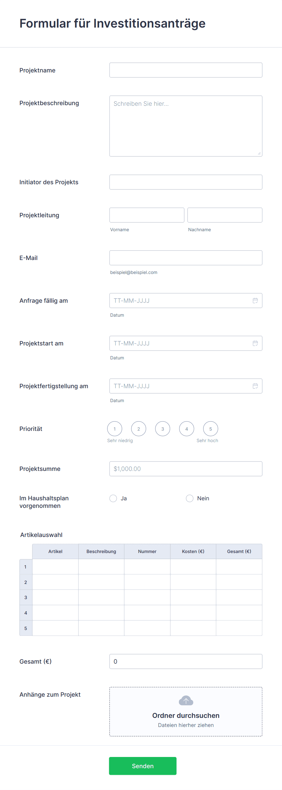
Task: Select priority 1 Sehr niedrig
Action: [x=114, y=429]
